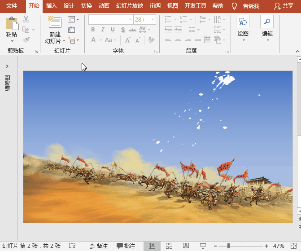The width and height of the screenshot is (301, 251).
Task: Switch to Reading view
Action: click(186, 246)
